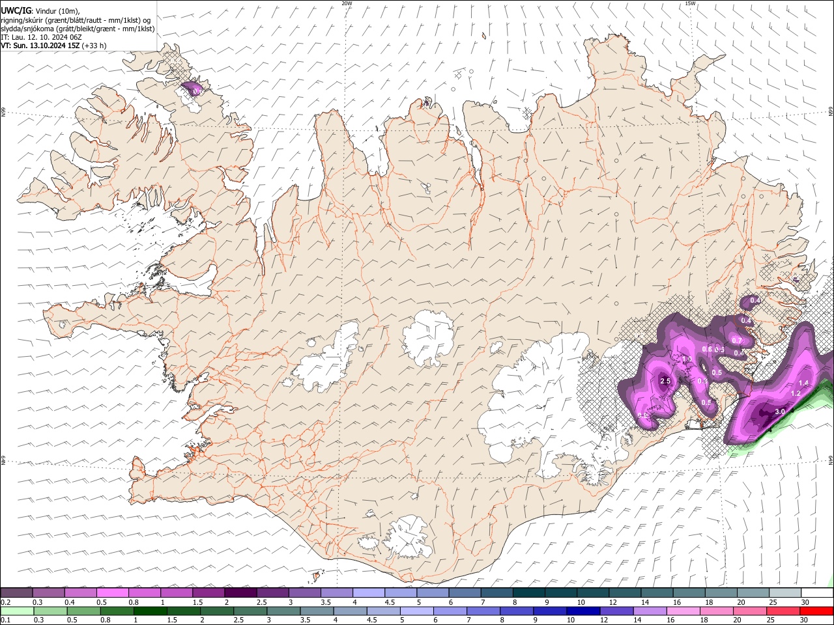Click the 15W longitude label

tap(690, 3)
